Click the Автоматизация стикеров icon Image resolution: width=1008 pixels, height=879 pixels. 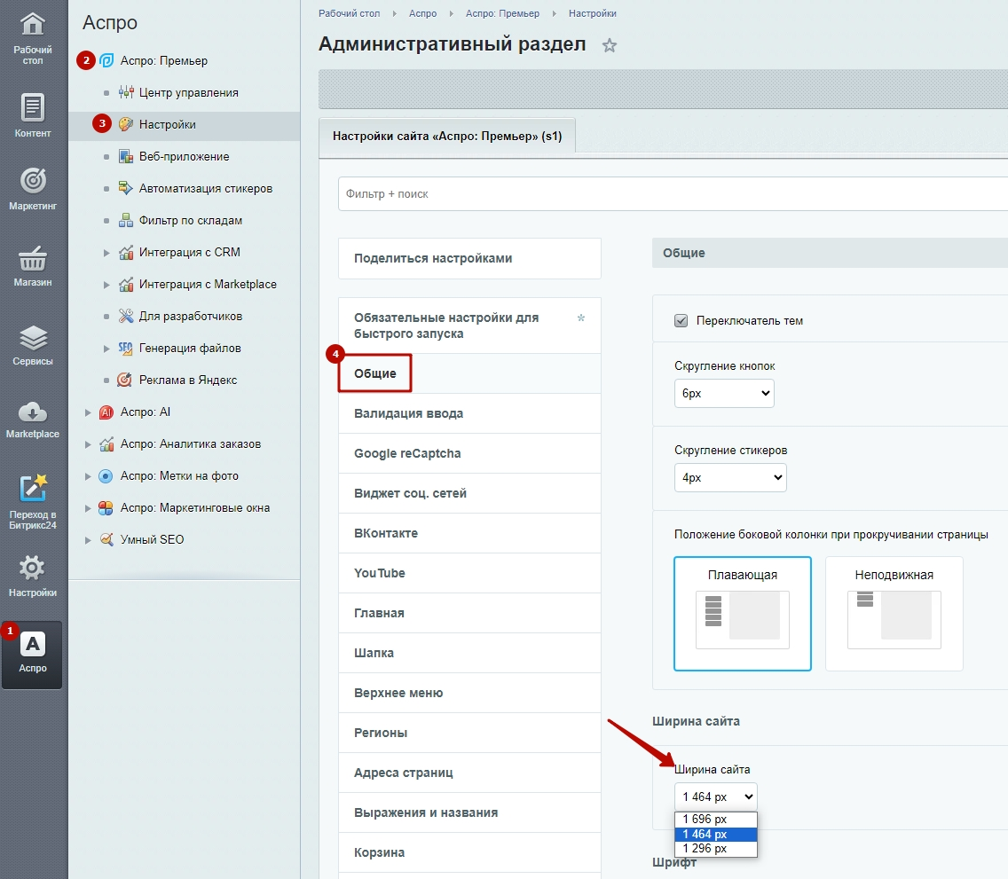tap(126, 188)
